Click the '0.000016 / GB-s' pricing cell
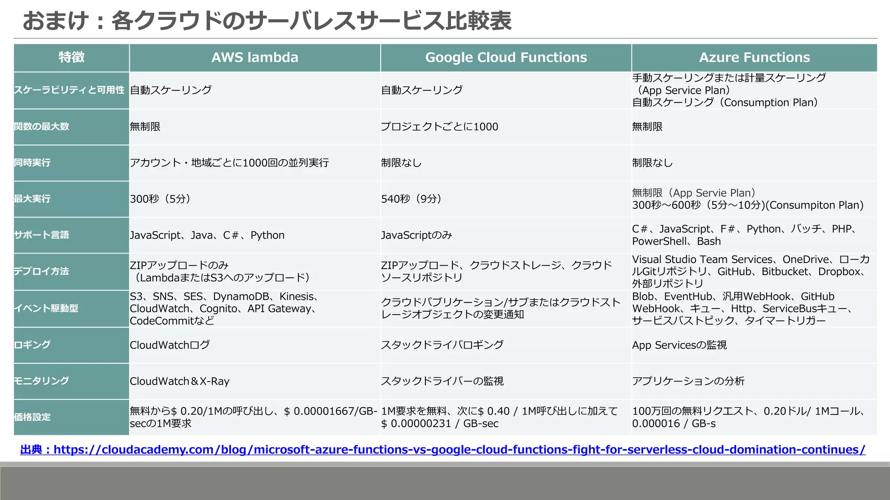Screen dimensions: 890x500 click(x=754, y=417)
